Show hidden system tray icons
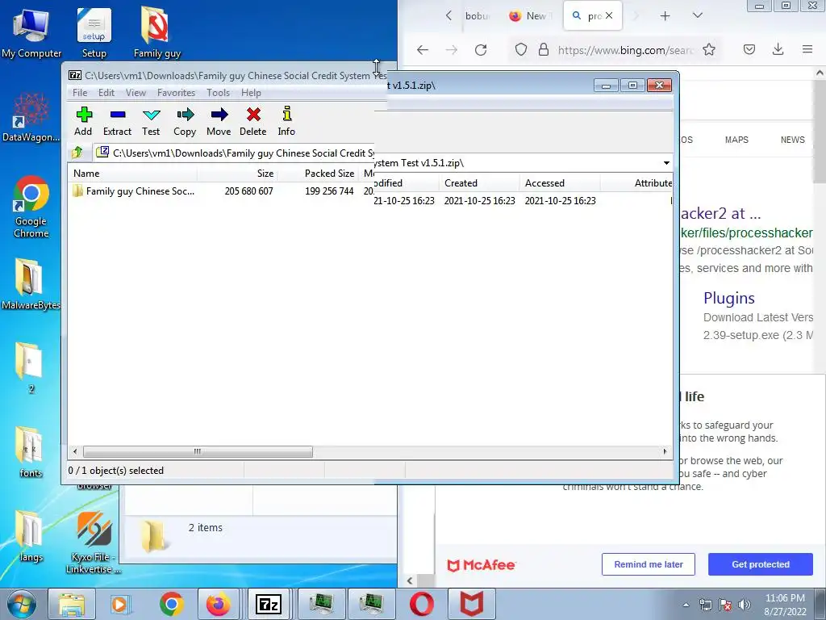826x620 pixels. tap(686, 605)
